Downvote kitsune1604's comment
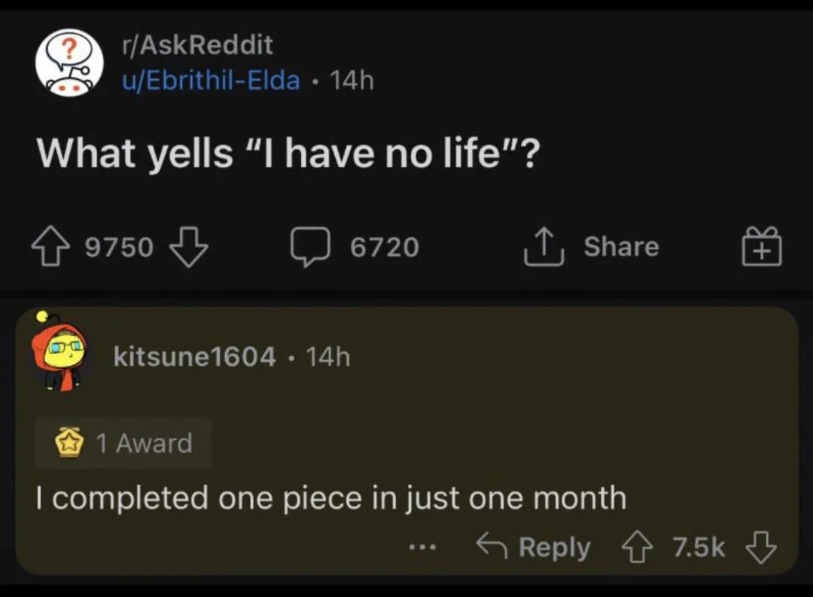Image resolution: width=813 pixels, height=597 pixels. pos(760,547)
